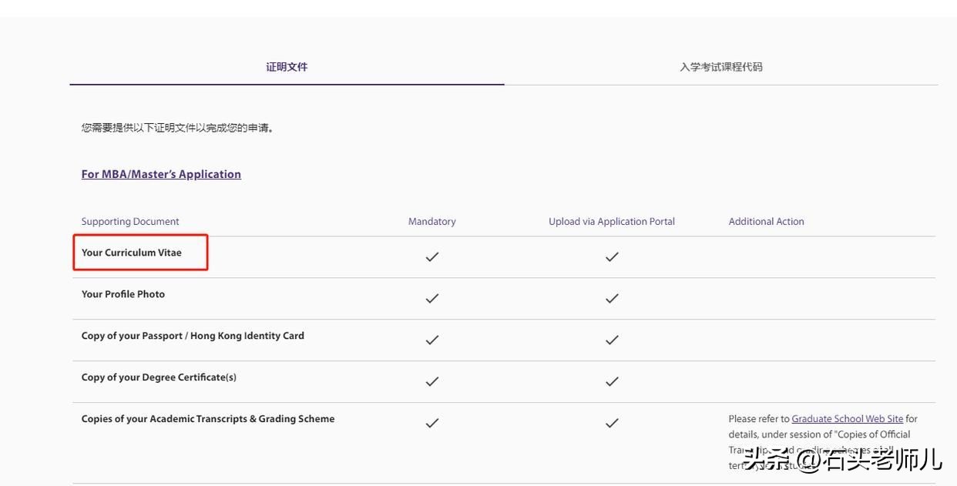Click the Supporting Document column header
The image size is (957, 486).
pos(130,222)
